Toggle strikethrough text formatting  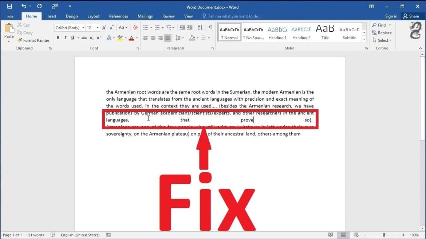pos(84,38)
